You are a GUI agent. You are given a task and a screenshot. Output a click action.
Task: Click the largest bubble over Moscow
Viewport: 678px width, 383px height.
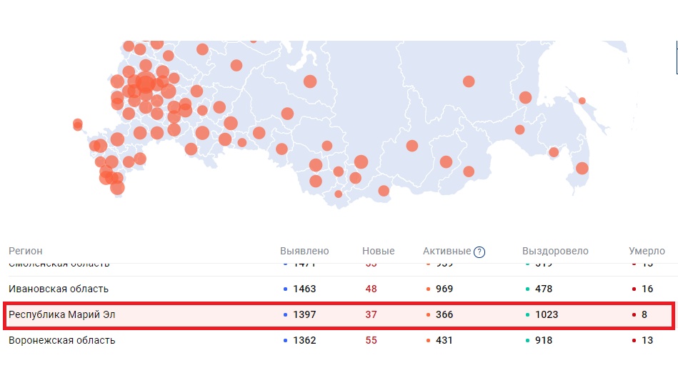point(146,84)
